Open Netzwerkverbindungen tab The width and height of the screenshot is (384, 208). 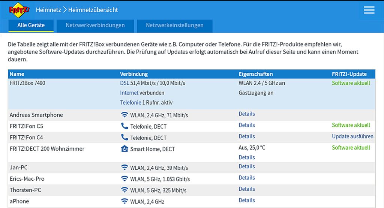95,25
